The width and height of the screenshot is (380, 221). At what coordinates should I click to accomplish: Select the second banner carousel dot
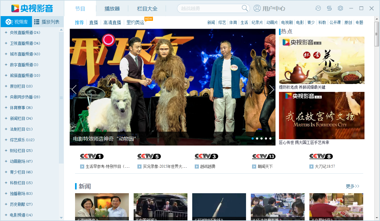tap(257, 138)
